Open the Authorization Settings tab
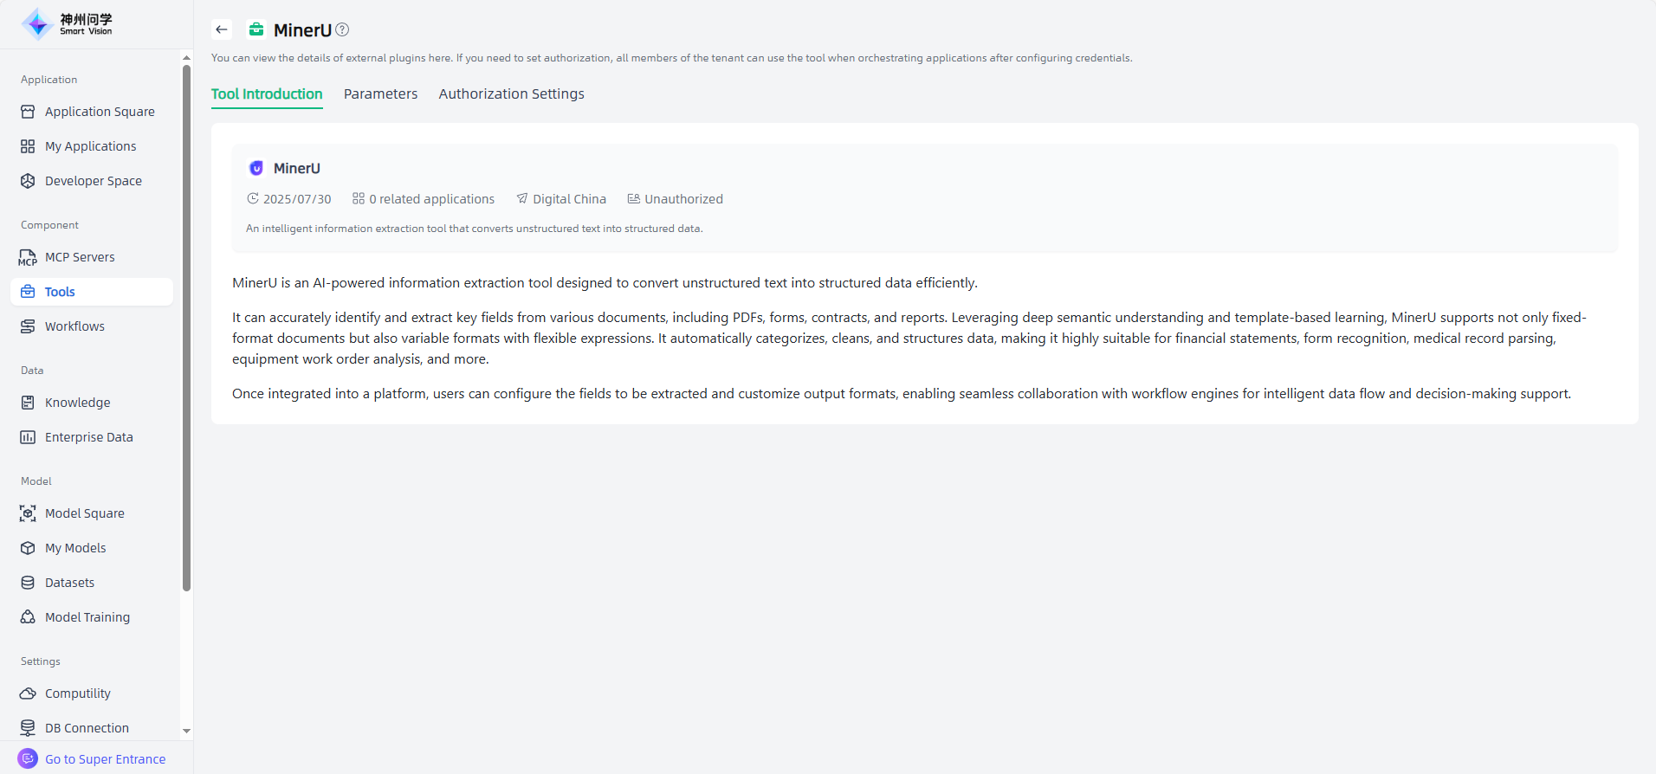Screen dimensions: 1656x774 pos(511,94)
